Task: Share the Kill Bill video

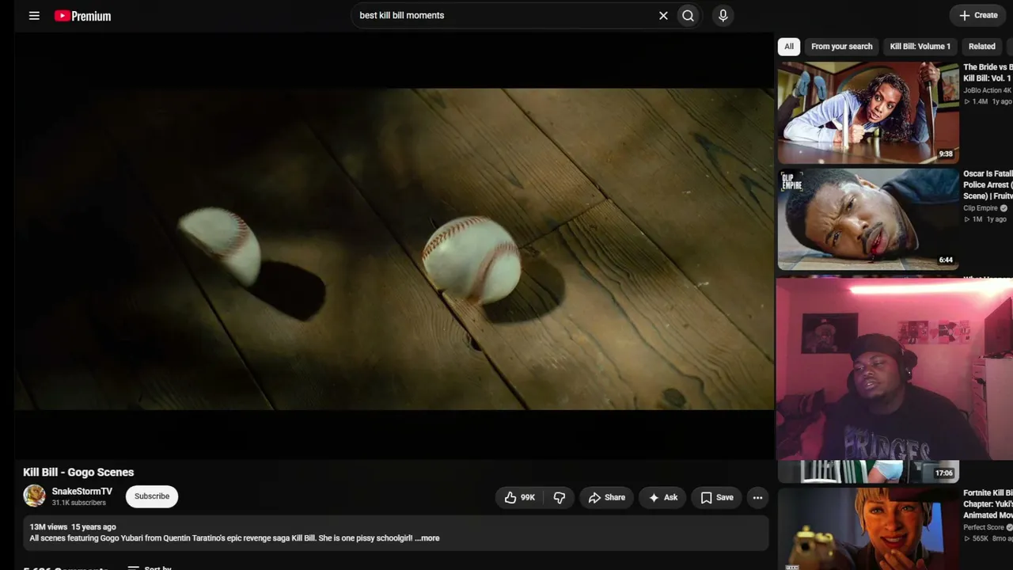Action: [607, 497]
